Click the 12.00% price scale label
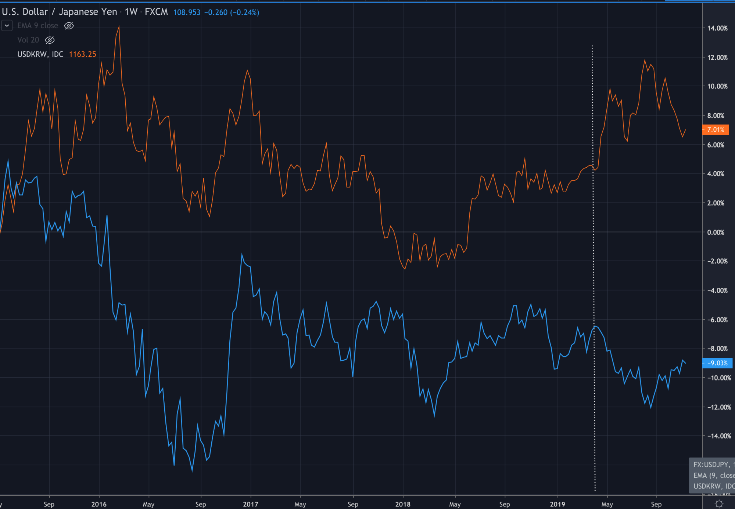This screenshot has height=509, width=735. 717,58
